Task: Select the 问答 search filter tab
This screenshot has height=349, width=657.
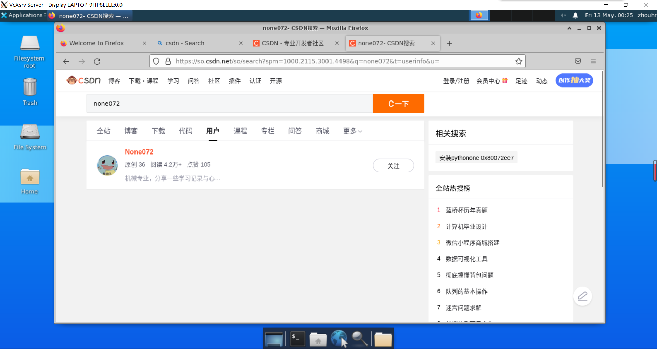Action: [x=295, y=131]
